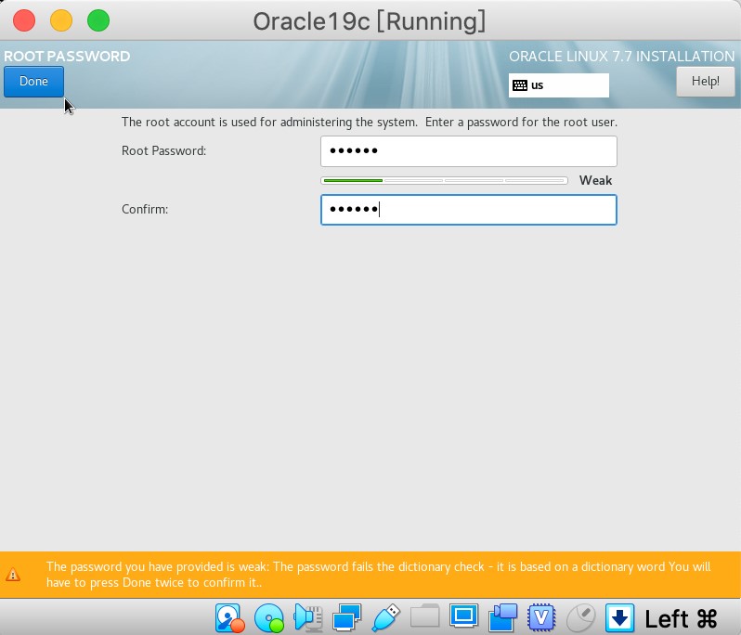Close the Oracle19c VM window
741x635 pixels.
tap(24, 20)
